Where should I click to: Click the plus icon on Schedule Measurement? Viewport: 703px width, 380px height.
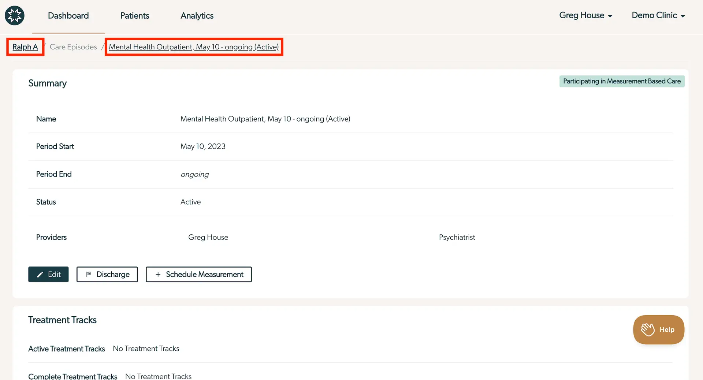tap(158, 275)
